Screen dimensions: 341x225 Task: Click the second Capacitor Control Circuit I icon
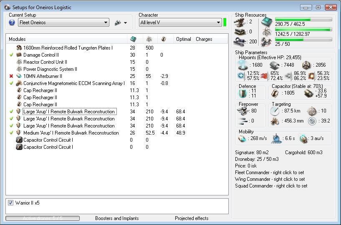(19, 147)
